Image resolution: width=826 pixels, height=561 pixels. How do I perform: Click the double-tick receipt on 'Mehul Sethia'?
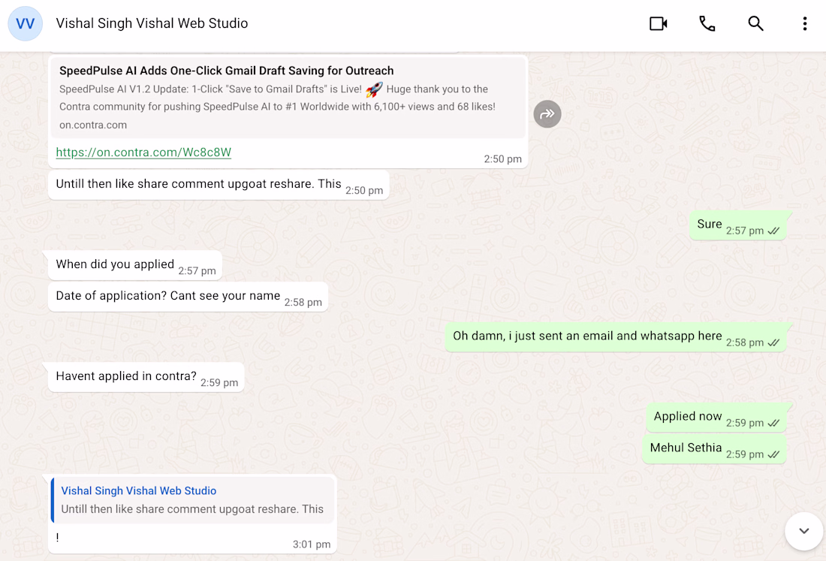pyautogui.click(x=773, y=454)
